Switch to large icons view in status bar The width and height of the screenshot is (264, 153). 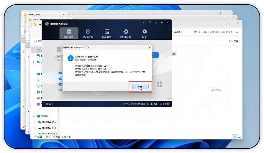pos(239,137)
